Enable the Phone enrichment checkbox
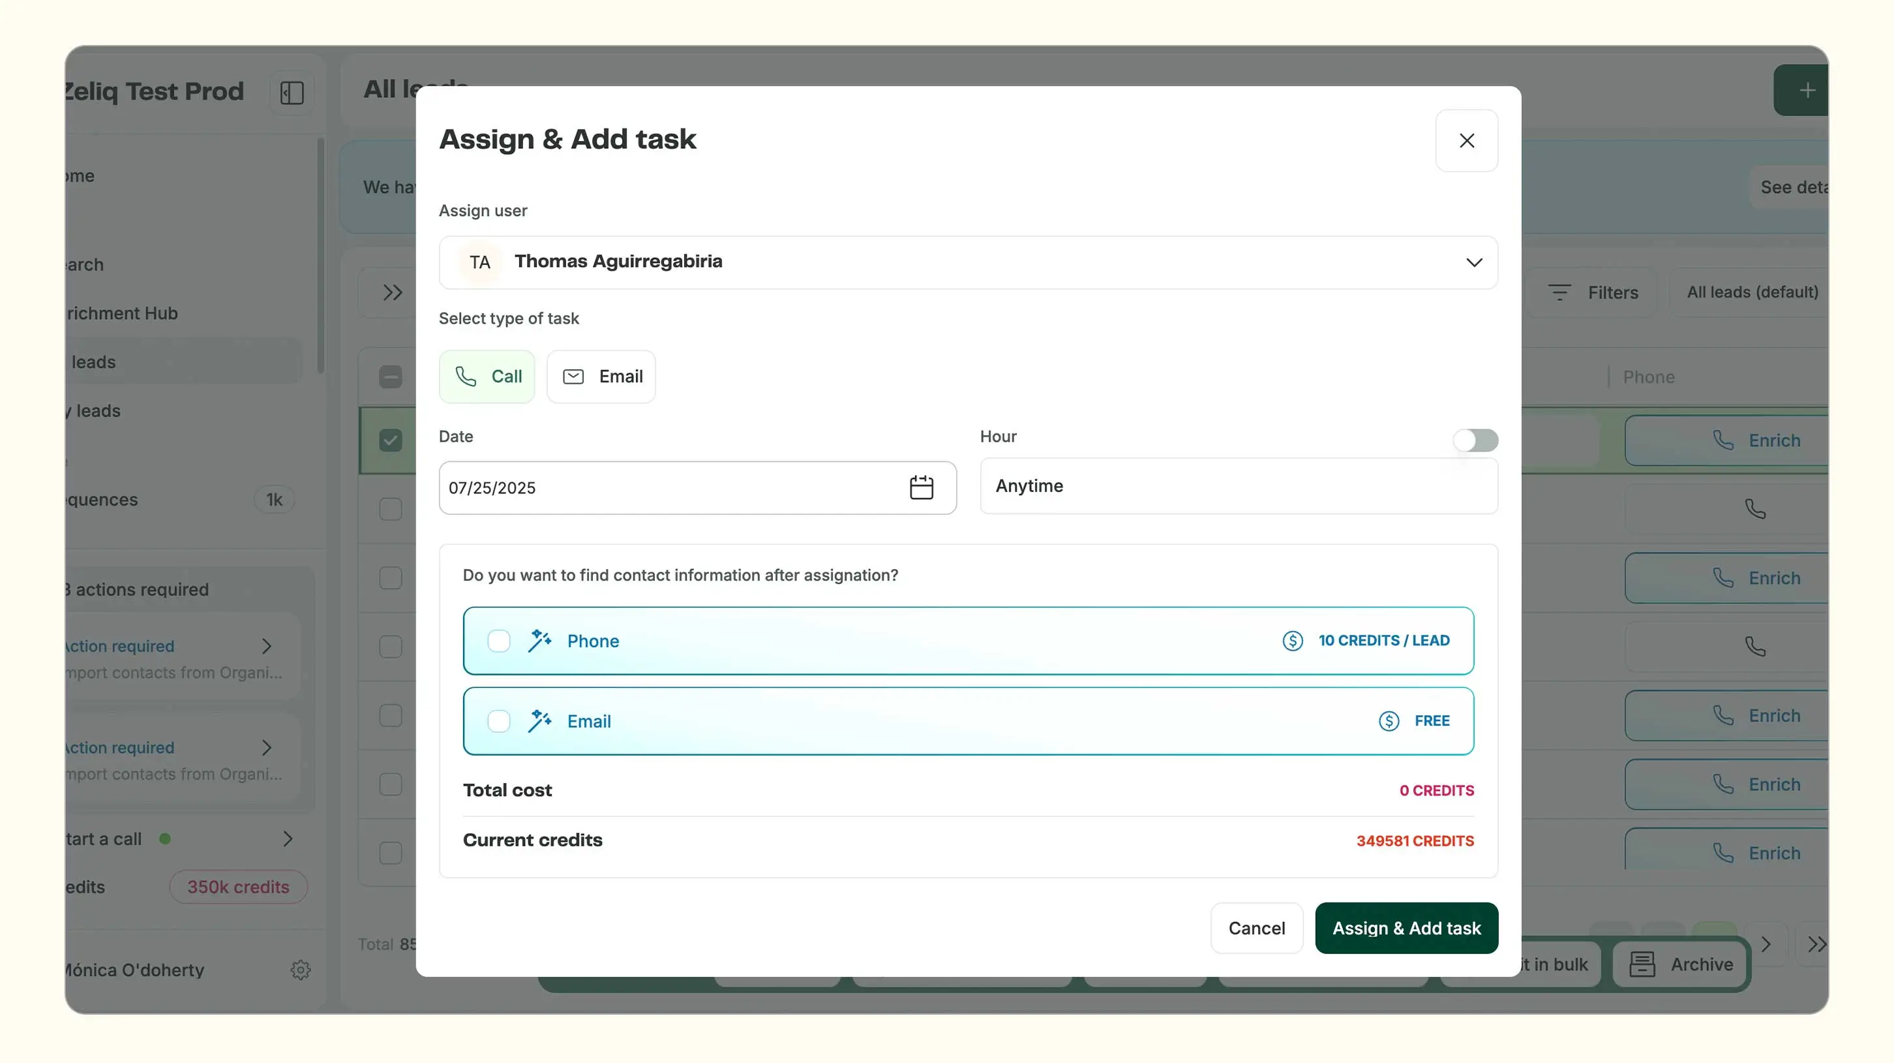Image resolution: width=1894 pixels, height=1063 pixels. 498,641
